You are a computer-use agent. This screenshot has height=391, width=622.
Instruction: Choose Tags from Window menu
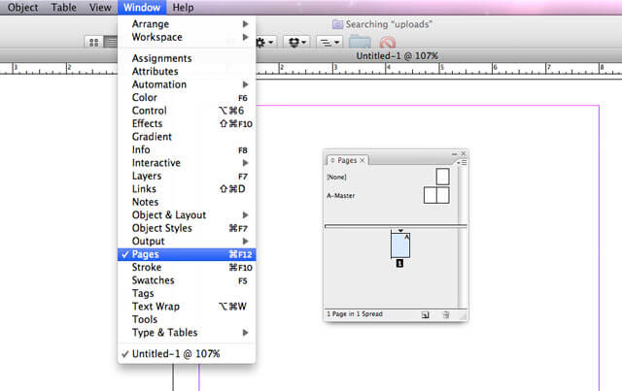(x=187, y=294)
